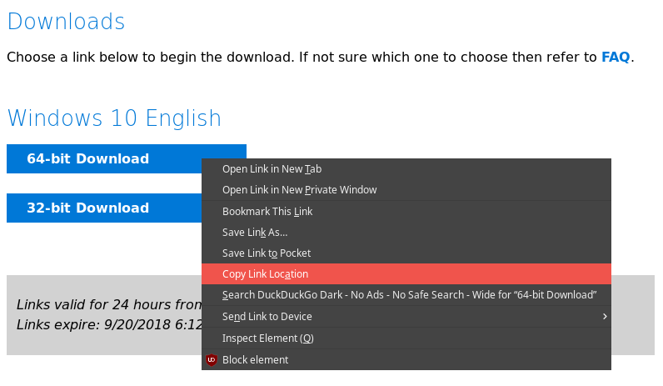
Task: Choose Open Link in New Tab
Action: (272, 169)
